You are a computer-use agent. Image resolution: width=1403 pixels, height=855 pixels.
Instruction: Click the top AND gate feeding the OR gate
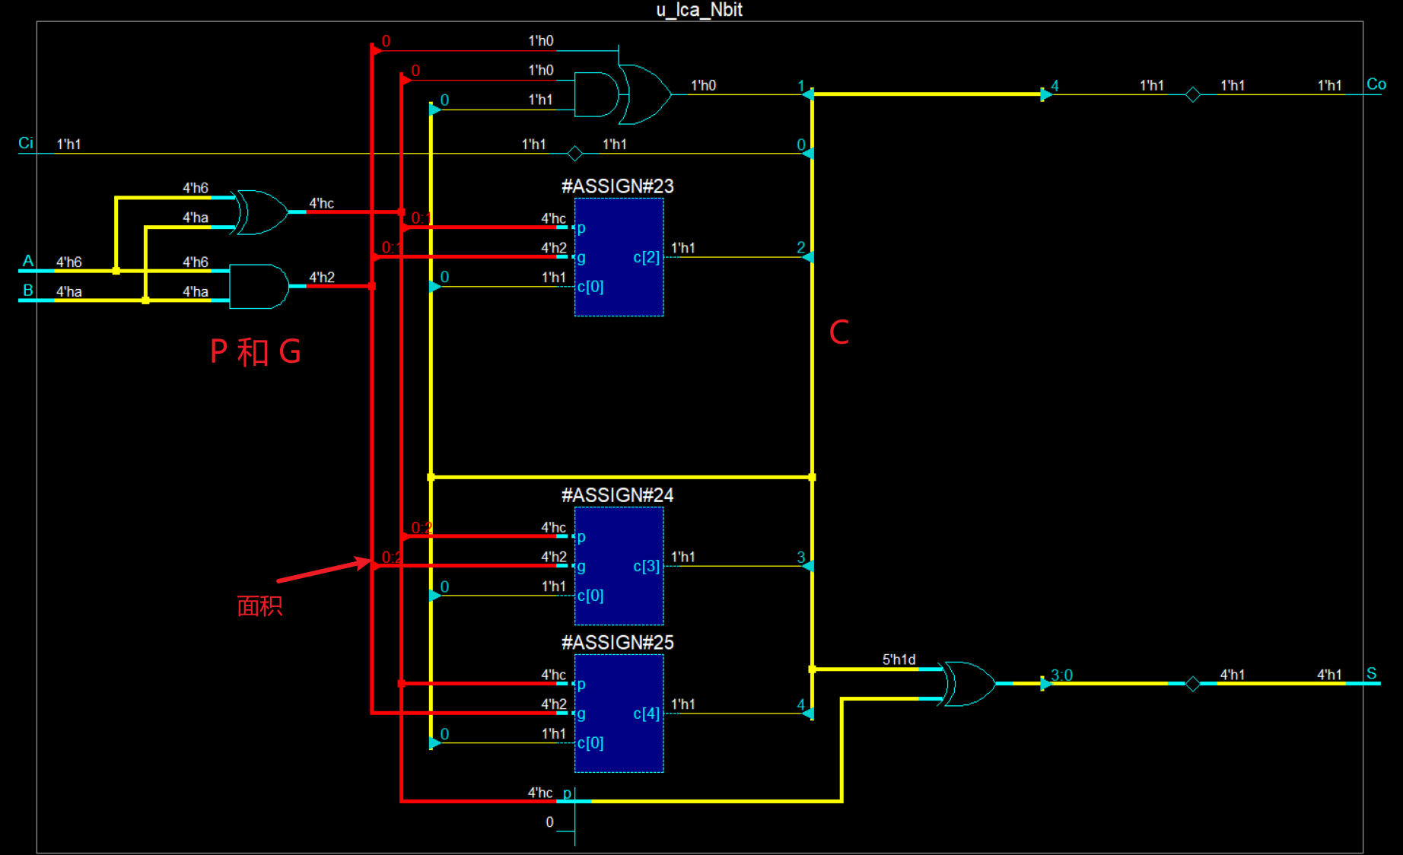click(597, 95)
